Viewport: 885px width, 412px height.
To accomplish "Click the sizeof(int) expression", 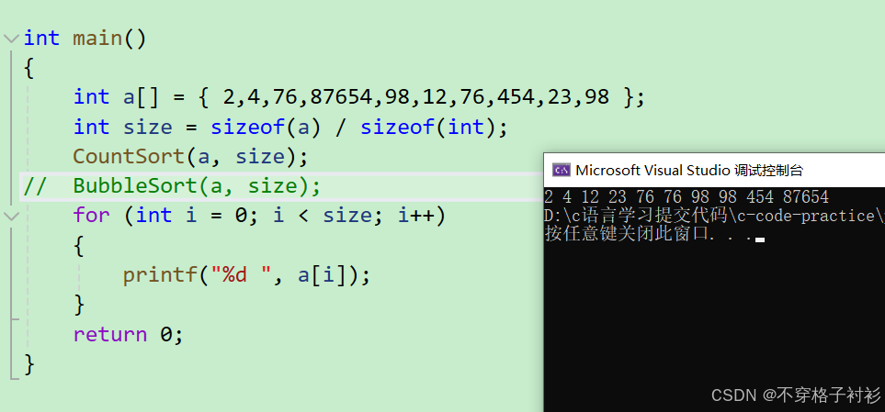I will coord(428,127).
